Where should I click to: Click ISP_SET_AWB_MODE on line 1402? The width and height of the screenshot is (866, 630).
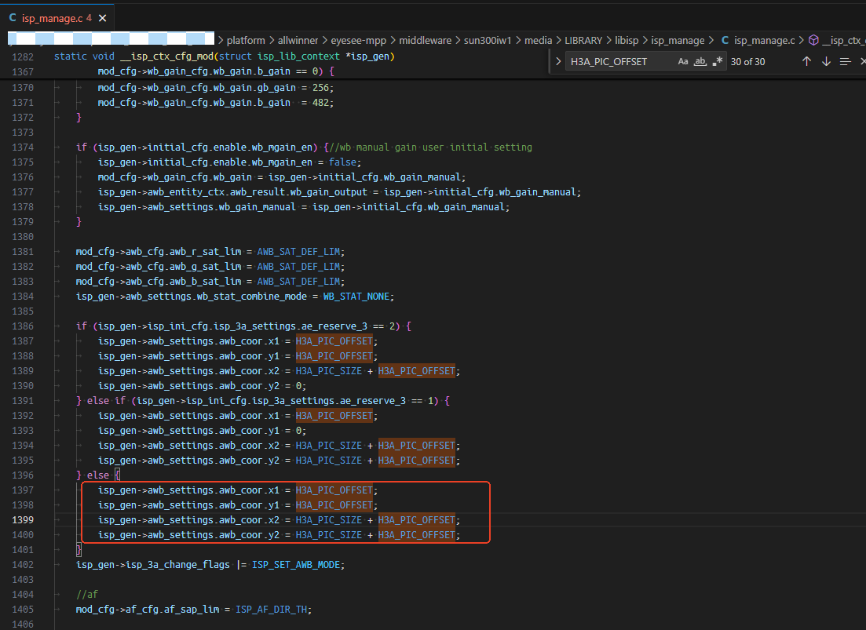pos(295,564)
